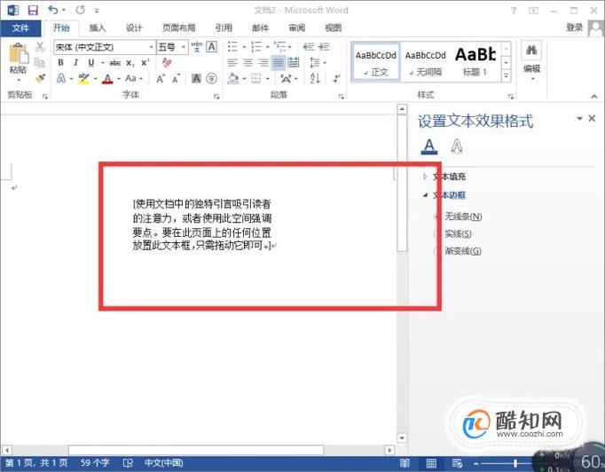Activate the Format Painter brush

click(40, 78)
